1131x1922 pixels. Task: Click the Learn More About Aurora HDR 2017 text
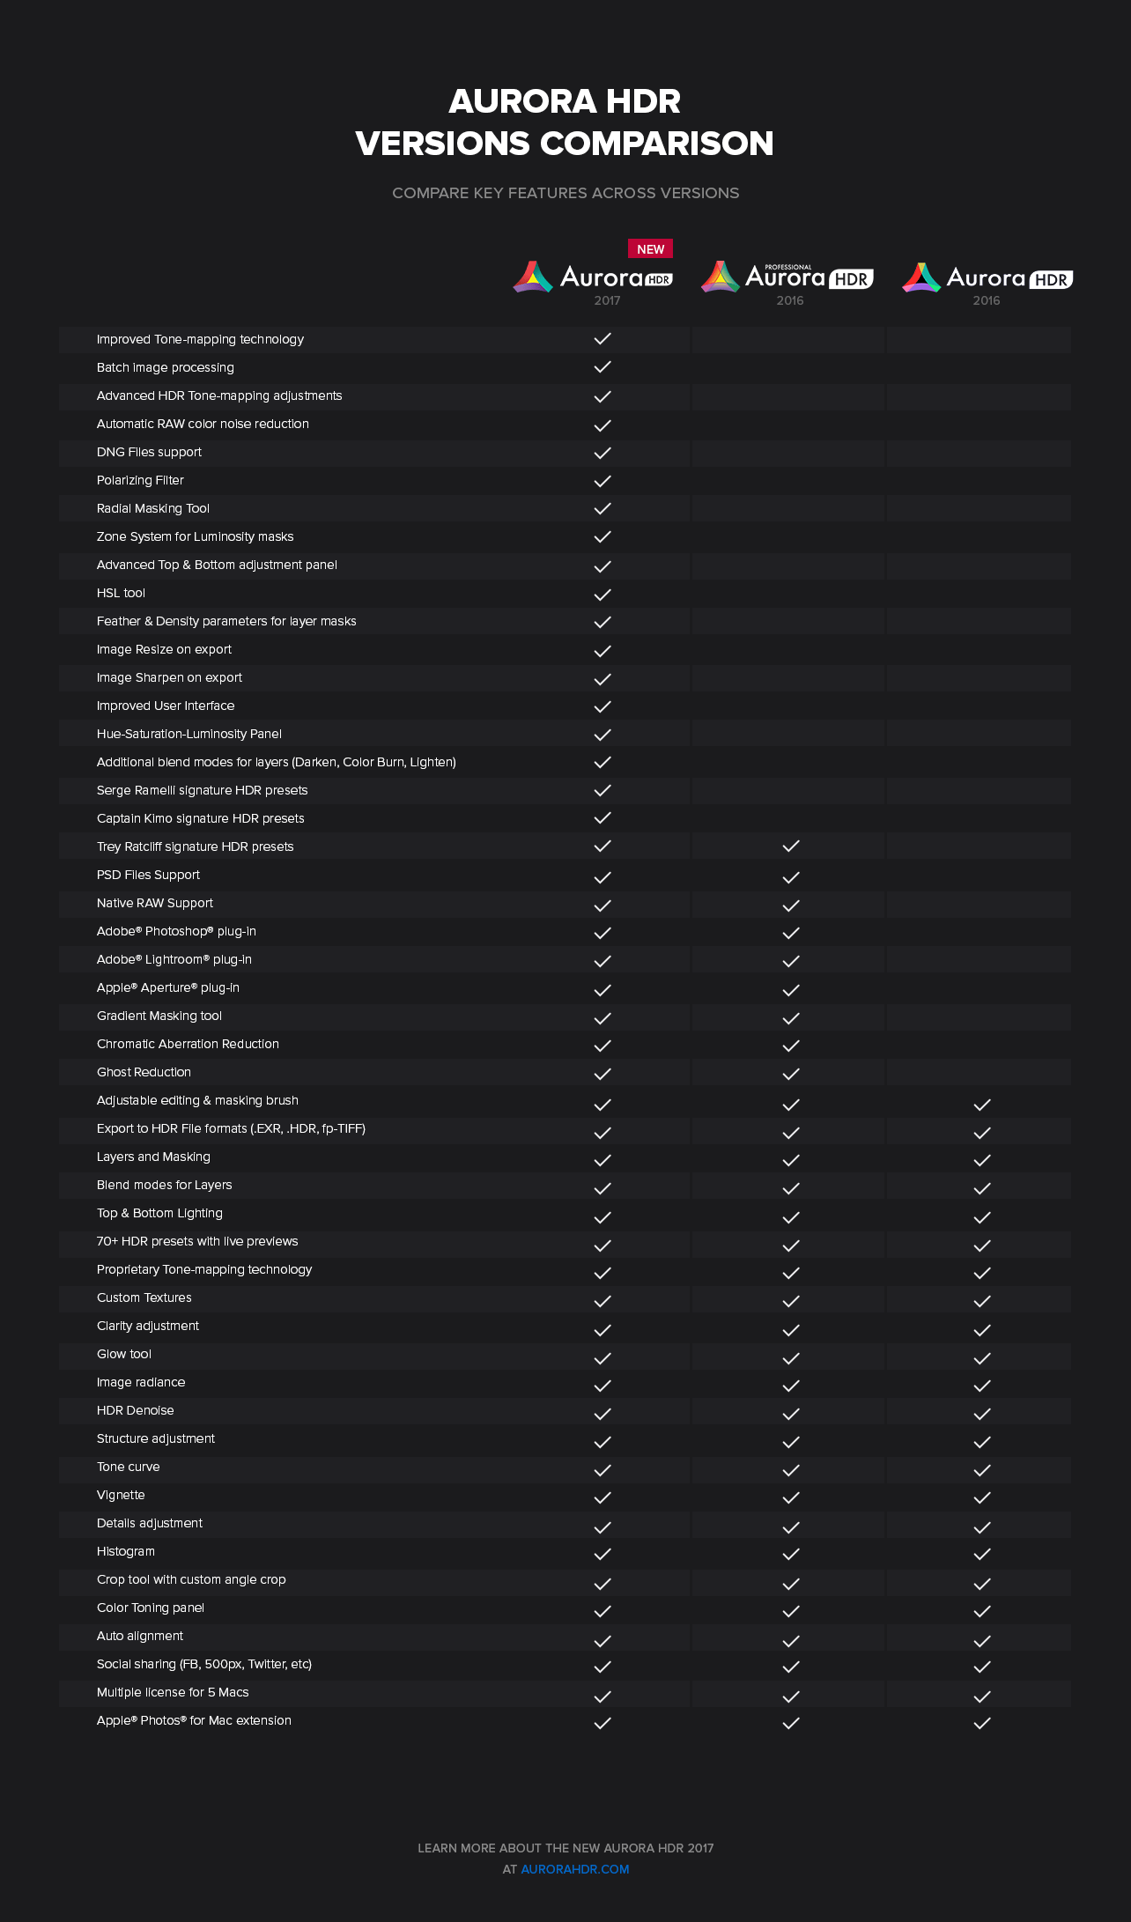pyautogui.click(x=565, y=1848)
